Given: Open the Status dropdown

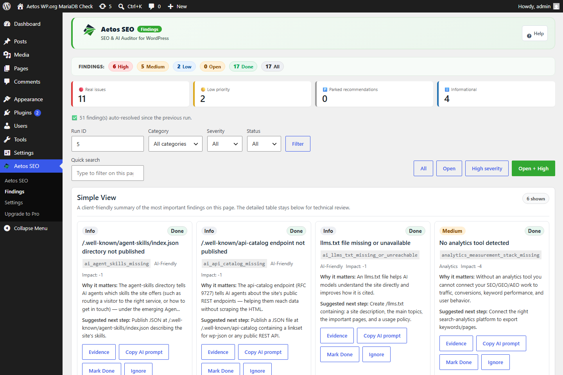Looking at the screenshot, I should (x=264, y=144).
